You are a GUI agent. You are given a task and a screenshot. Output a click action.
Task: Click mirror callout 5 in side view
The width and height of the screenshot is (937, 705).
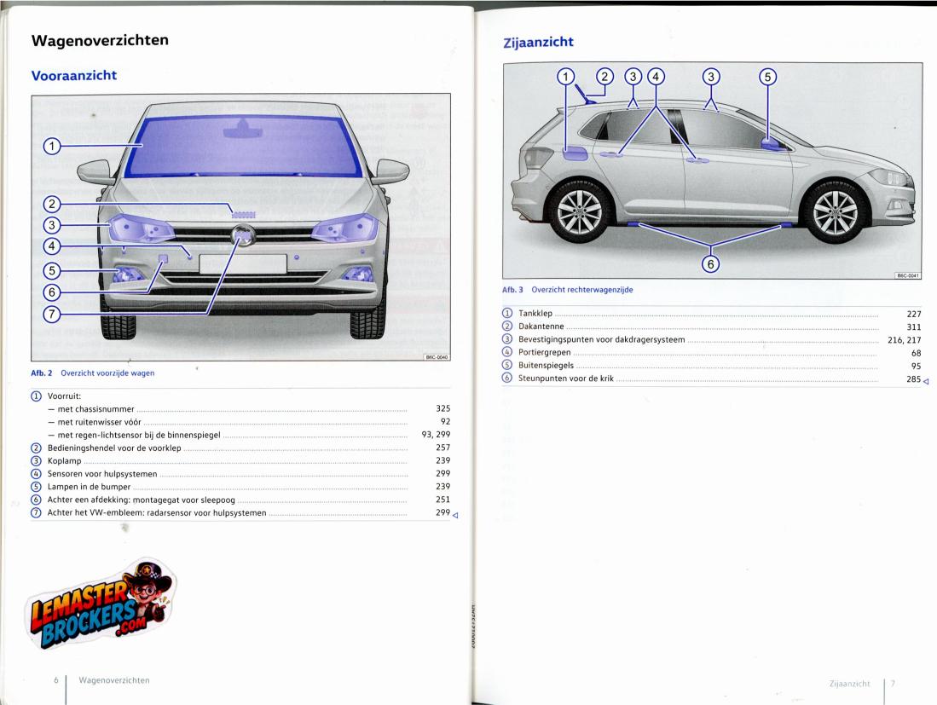[x=768, y=77]
